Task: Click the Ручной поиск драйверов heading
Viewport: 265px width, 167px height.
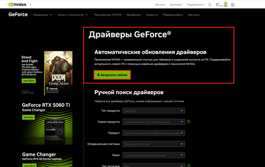Action: (129, 92)
